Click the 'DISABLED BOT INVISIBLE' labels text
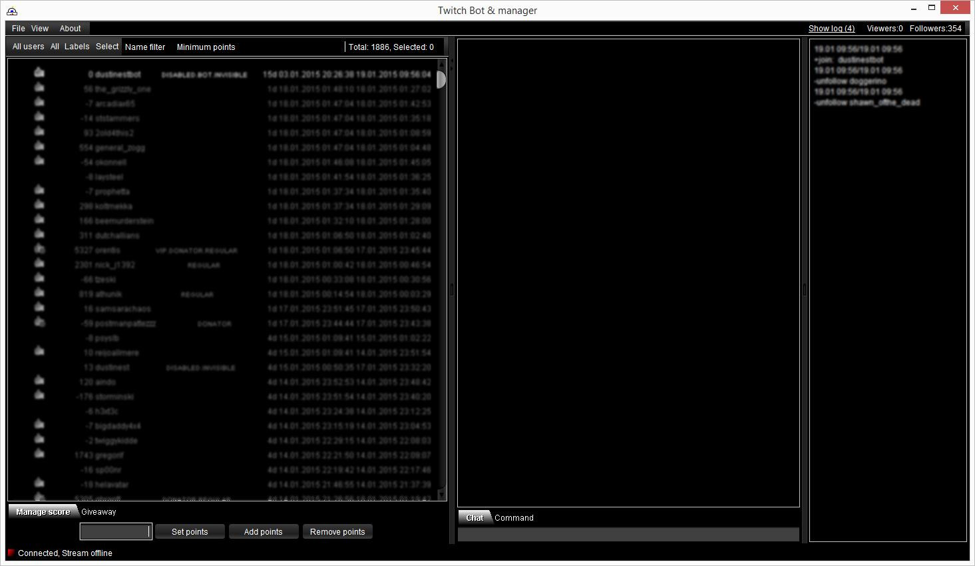The height and width of the screenshot is (566, 975). (204, 75)
